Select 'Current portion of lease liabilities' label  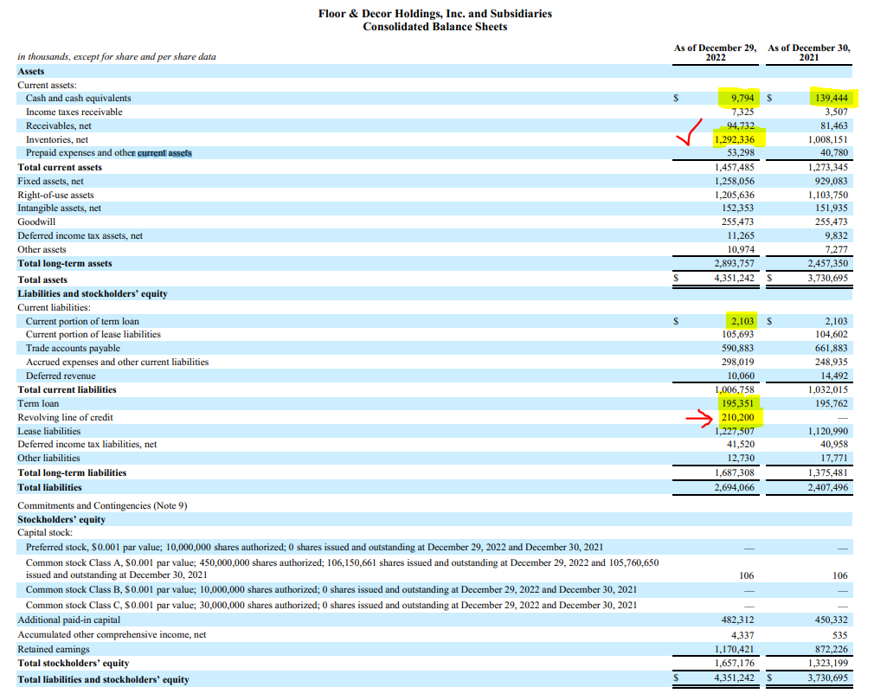click(93, 334)
